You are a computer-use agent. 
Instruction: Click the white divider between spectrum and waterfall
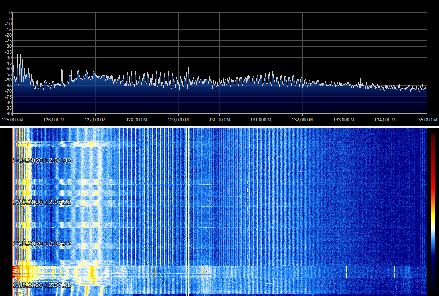219,126
